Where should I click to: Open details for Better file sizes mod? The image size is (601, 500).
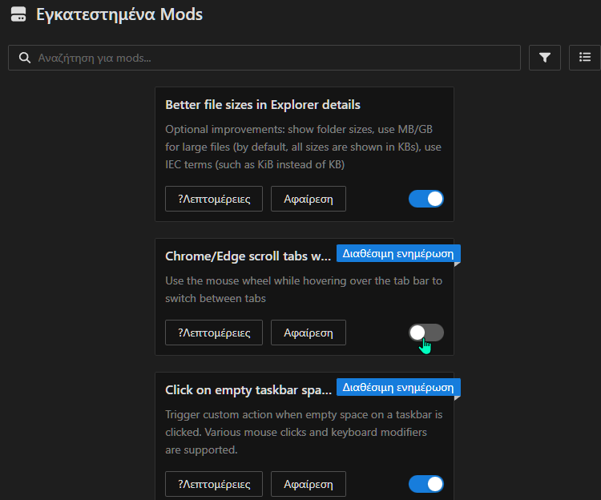pyautogui.click(x=214, y=200)
